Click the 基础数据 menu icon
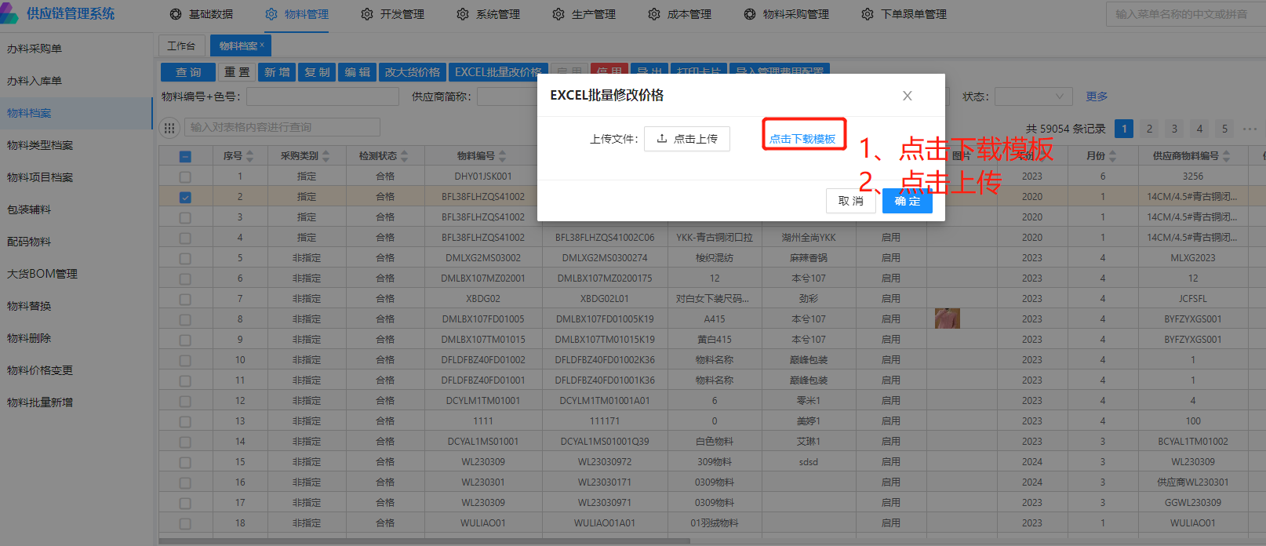Image resolution: width=1266 pixels, height=546 pixels. (176, 14)
